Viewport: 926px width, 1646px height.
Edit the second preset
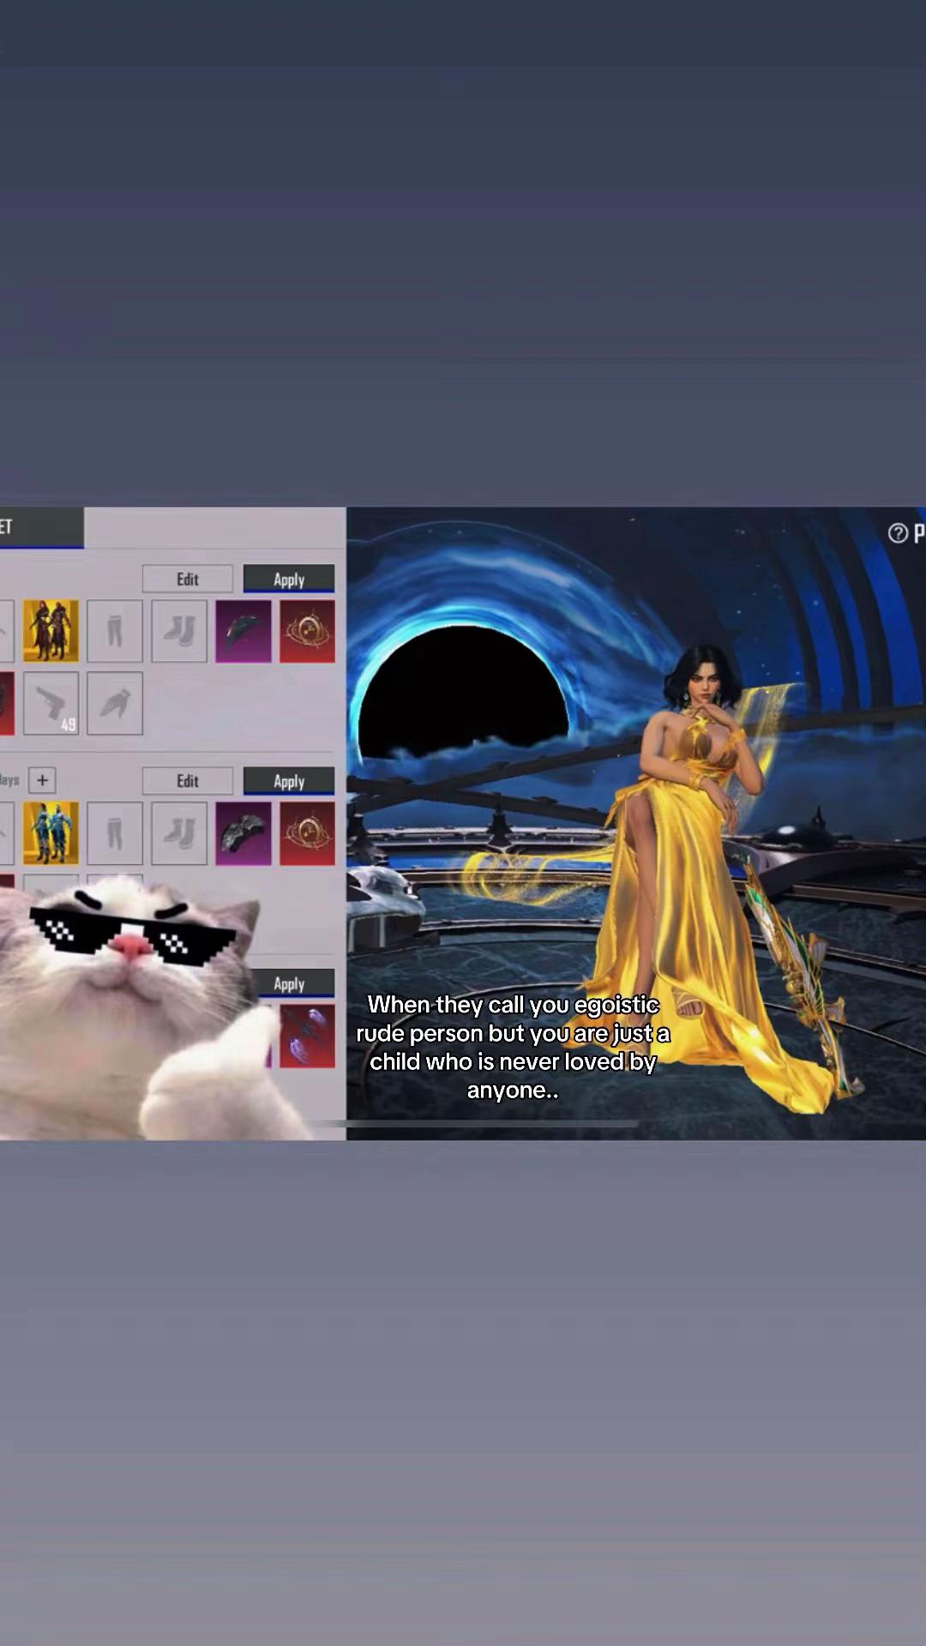click(x=188, y=781)
